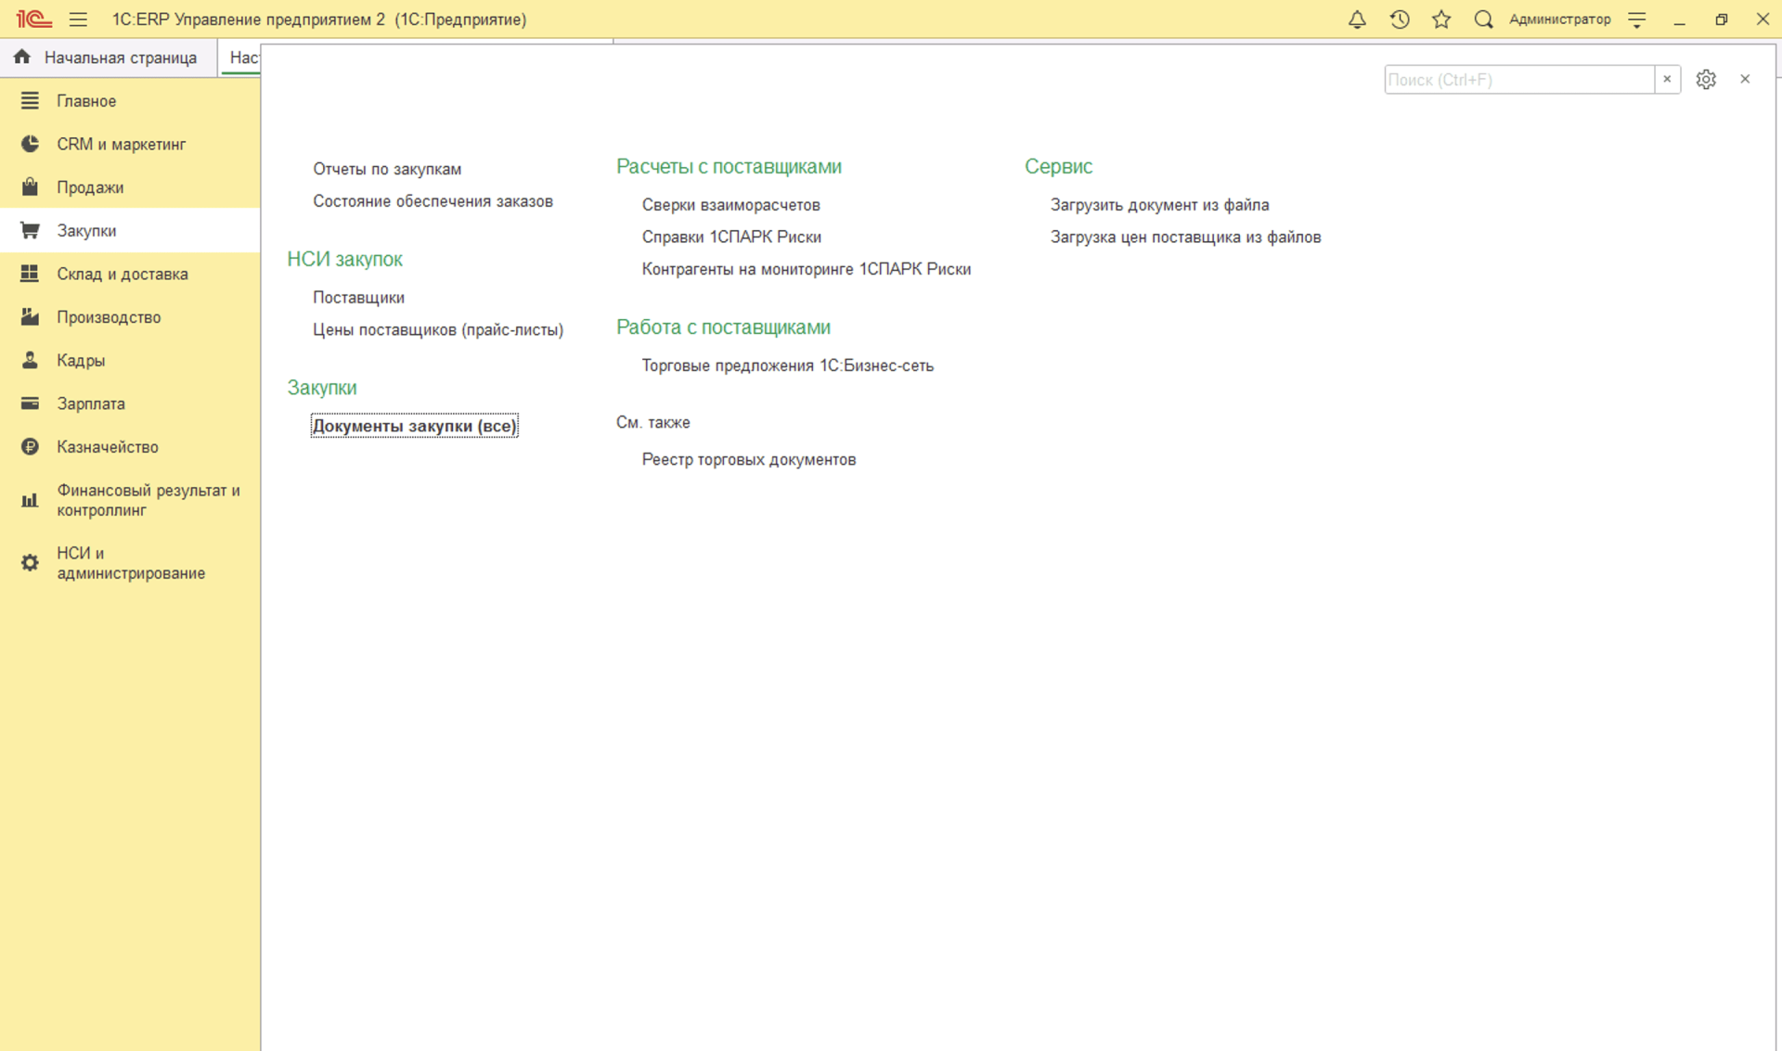Open НСИ и администрирование section

tap(130, 563)
